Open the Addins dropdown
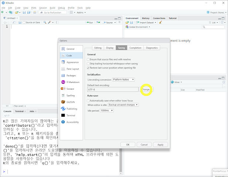 [81, 13]
